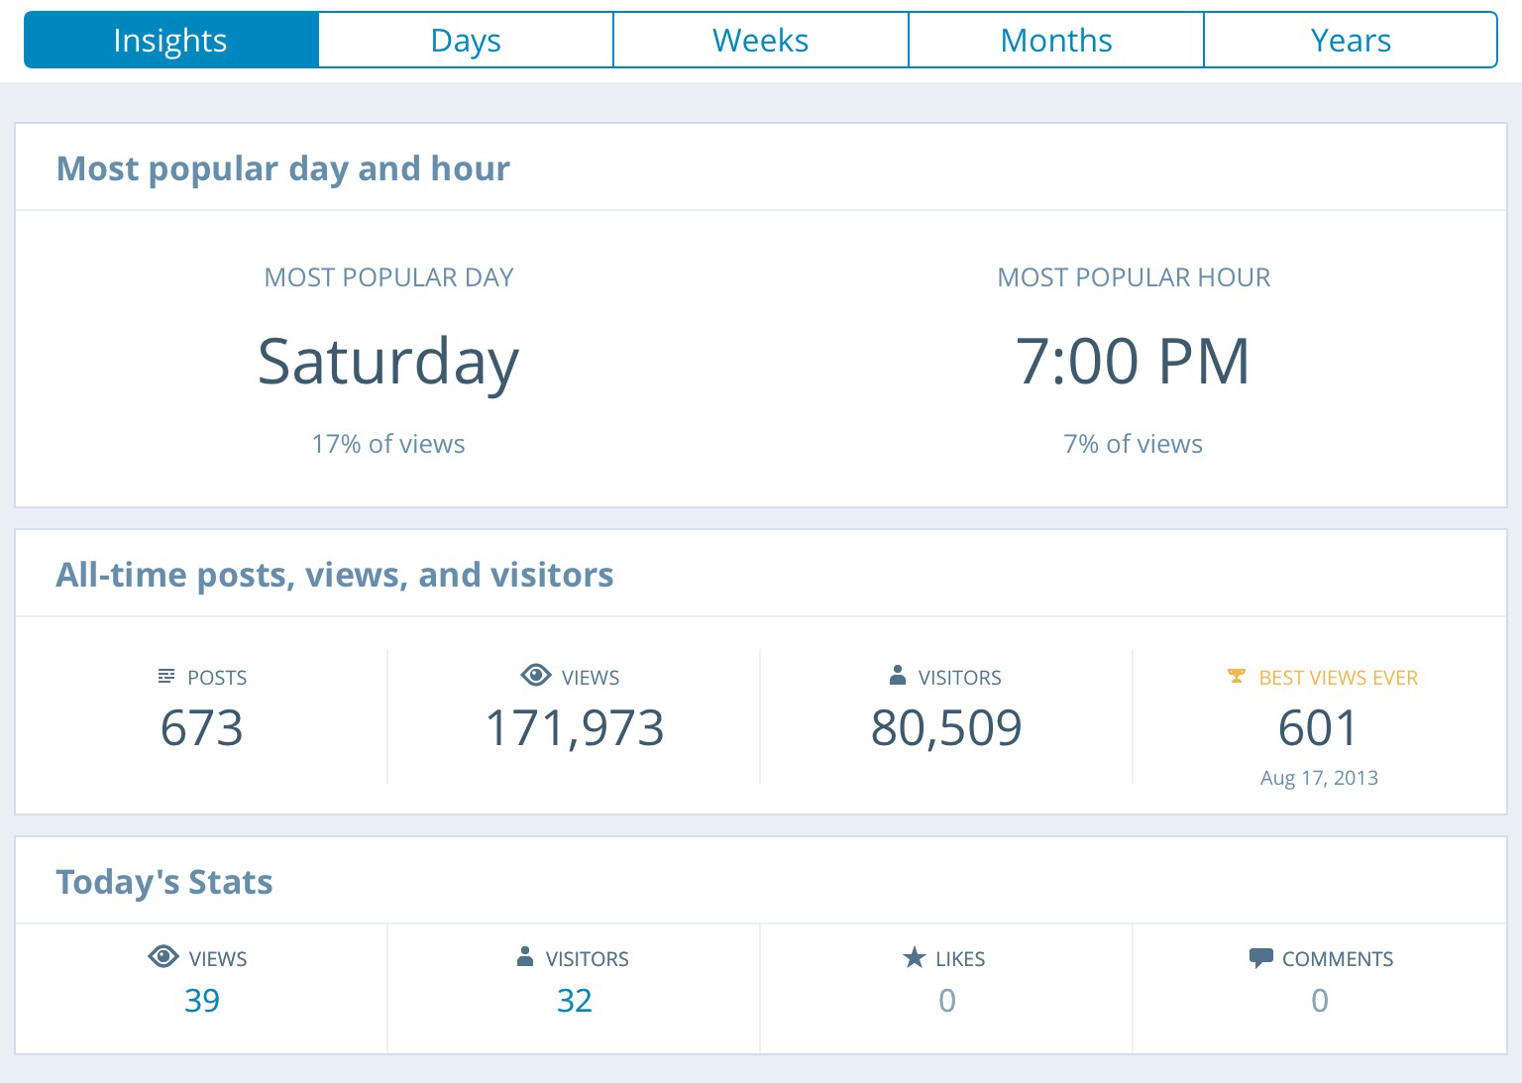The height and width of the screenshot is (1083, 1522).
Task: Open today's visitors count 32
Action: [575, 1001]
